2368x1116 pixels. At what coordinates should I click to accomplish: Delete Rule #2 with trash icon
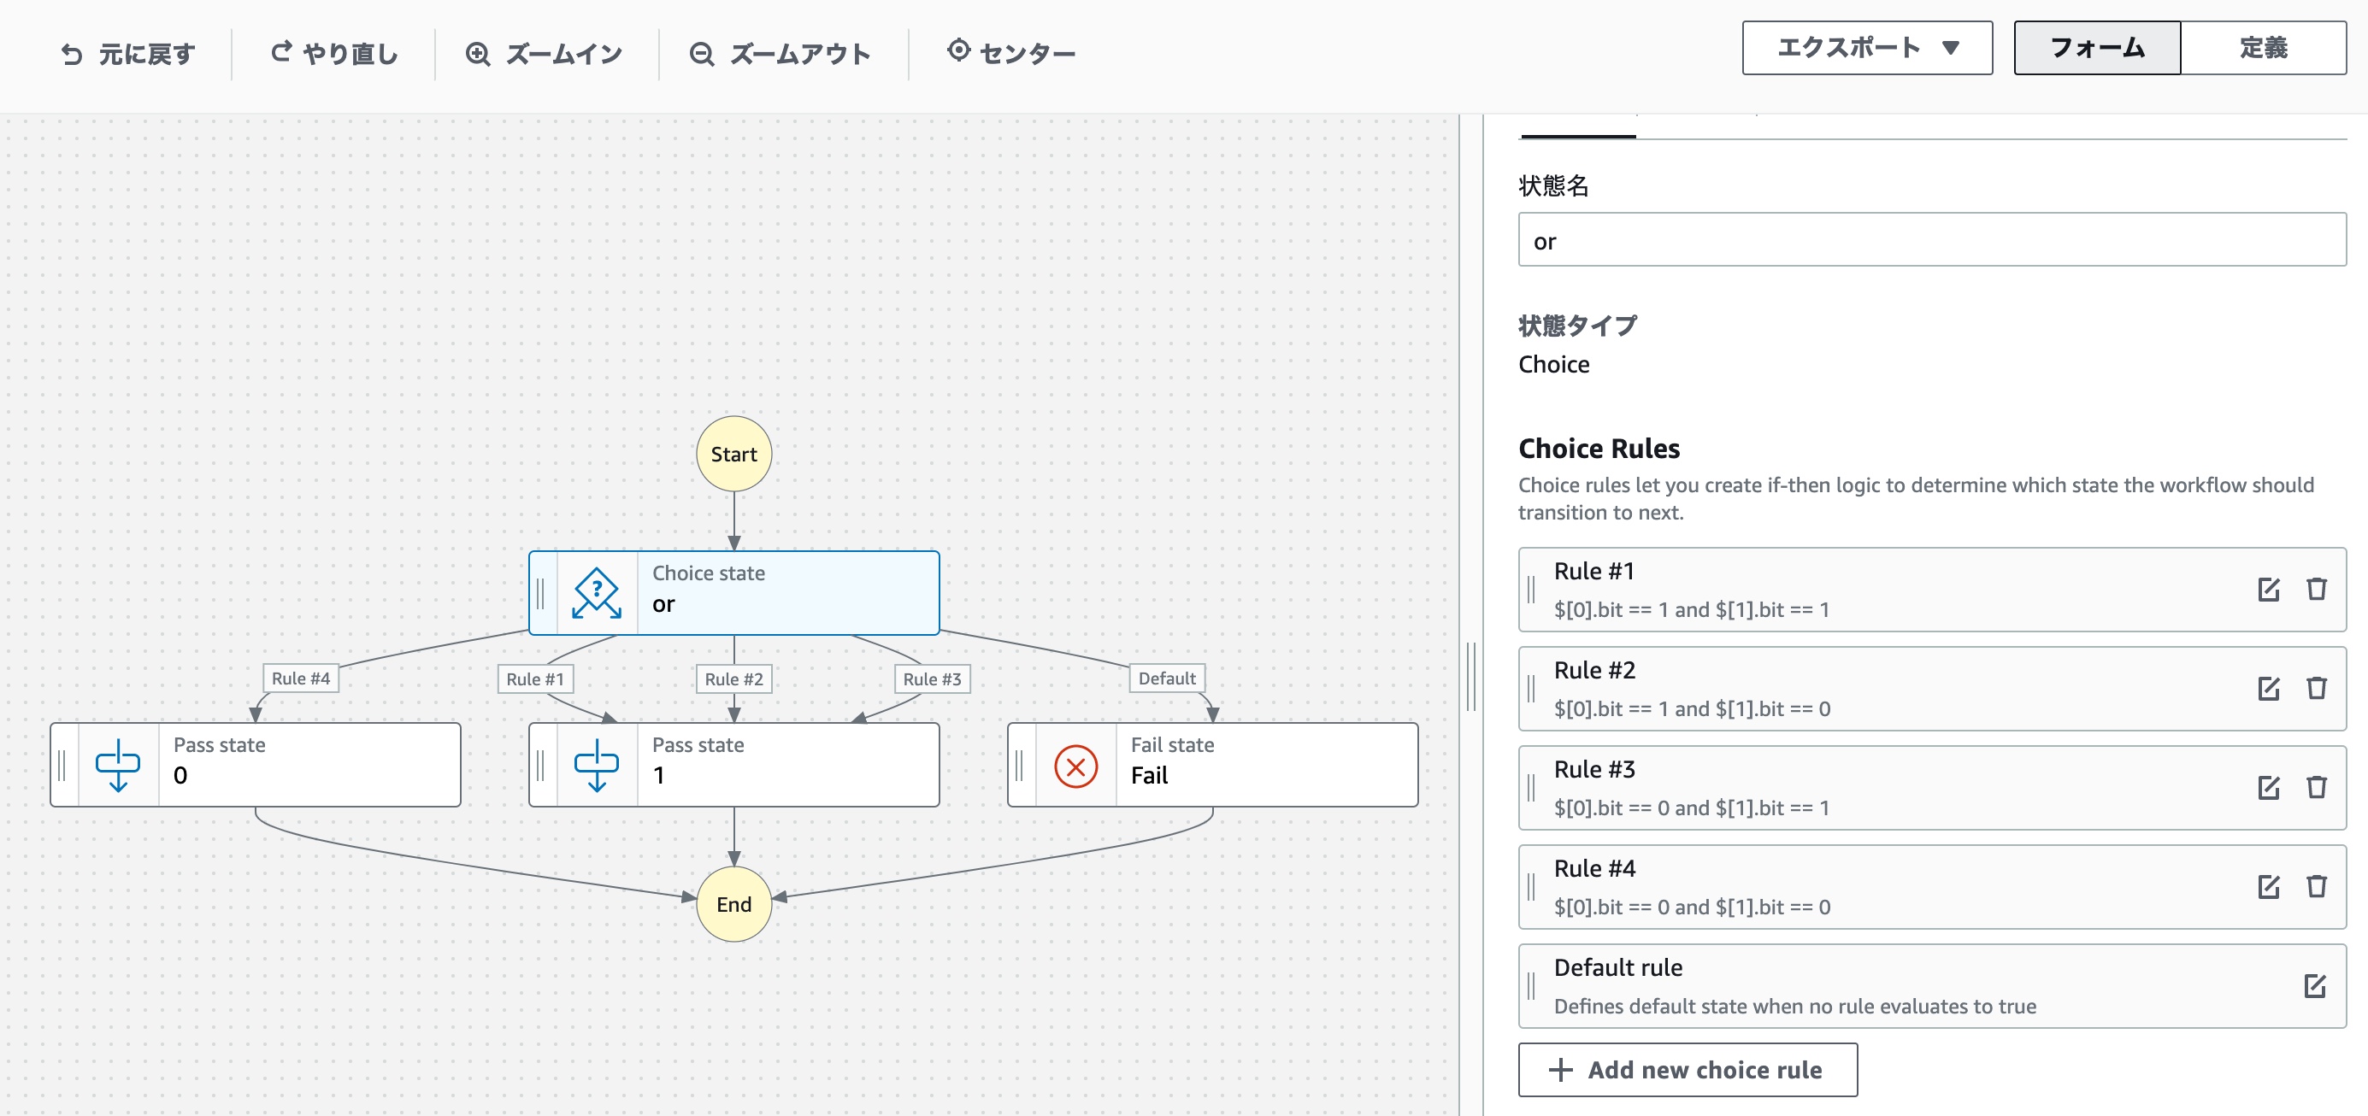[2316, 688]
